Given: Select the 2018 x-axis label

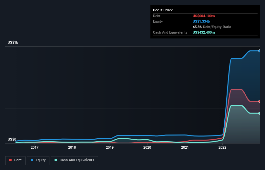Looking at the screenshot, I should pos(72,147).
